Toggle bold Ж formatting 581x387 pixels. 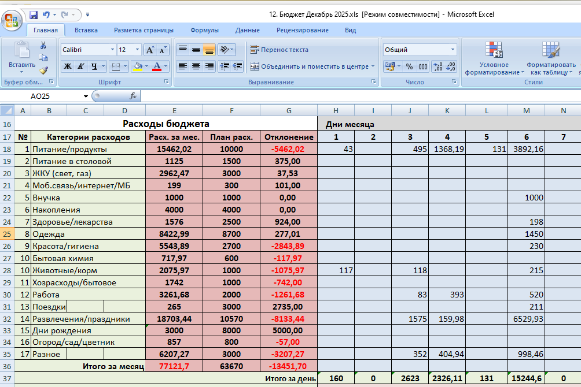coord(68,66)
